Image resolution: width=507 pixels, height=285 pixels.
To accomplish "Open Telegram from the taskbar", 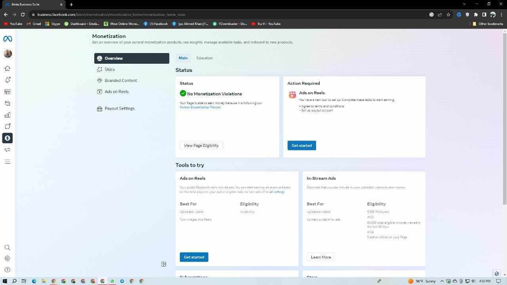I will [122, 281].
